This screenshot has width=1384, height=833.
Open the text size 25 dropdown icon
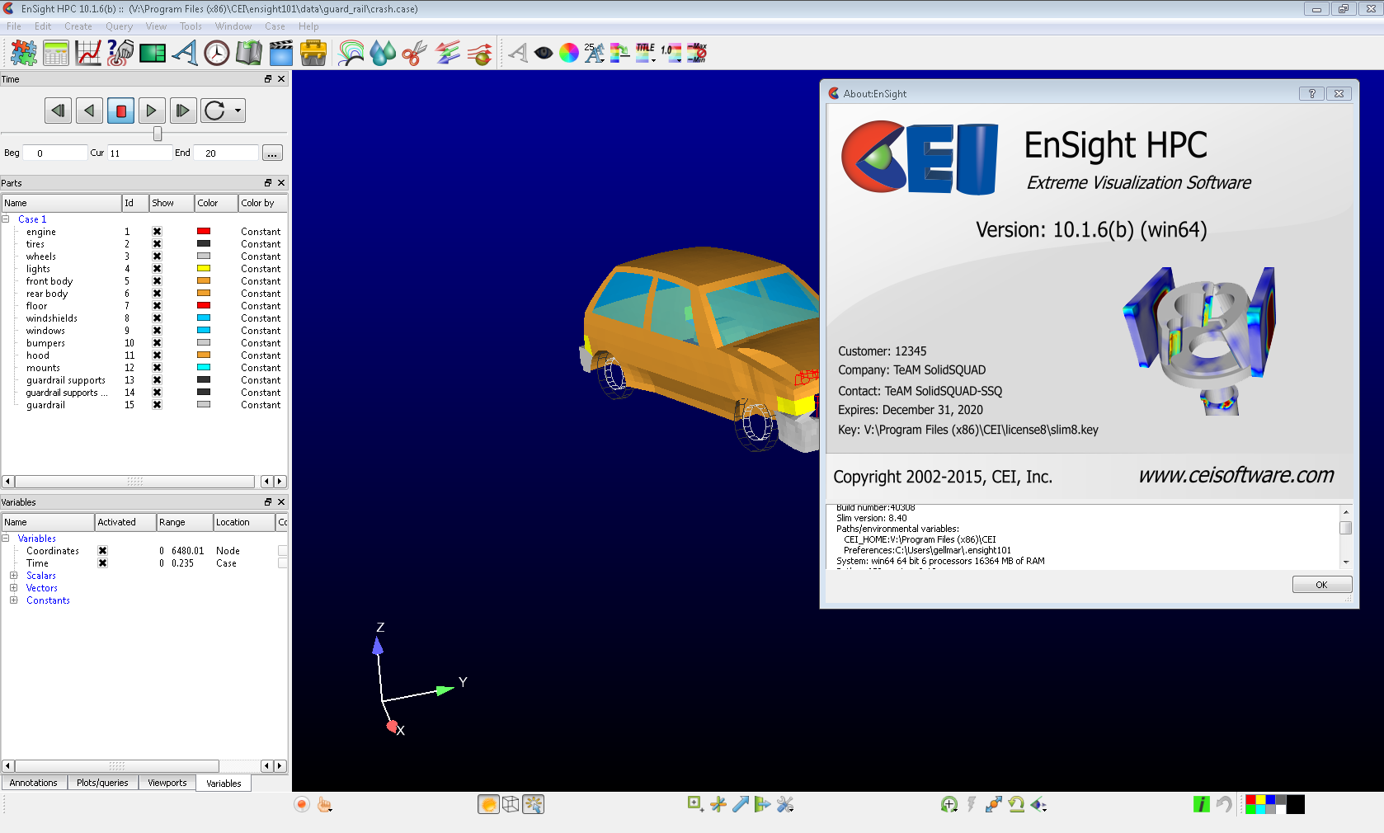(x=594, y=53)
